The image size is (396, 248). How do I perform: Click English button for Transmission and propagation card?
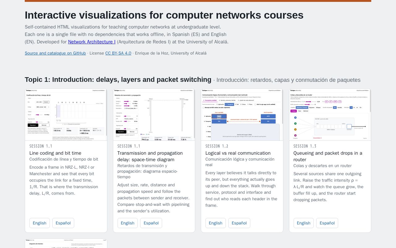pyautogui.click(x=127, y=223)
